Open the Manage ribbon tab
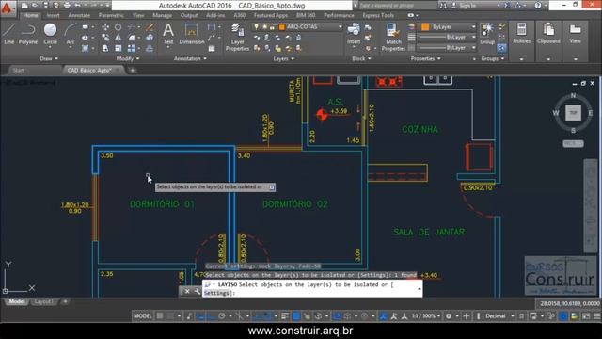This screenshot has width=602, height=339. [162, 15]
